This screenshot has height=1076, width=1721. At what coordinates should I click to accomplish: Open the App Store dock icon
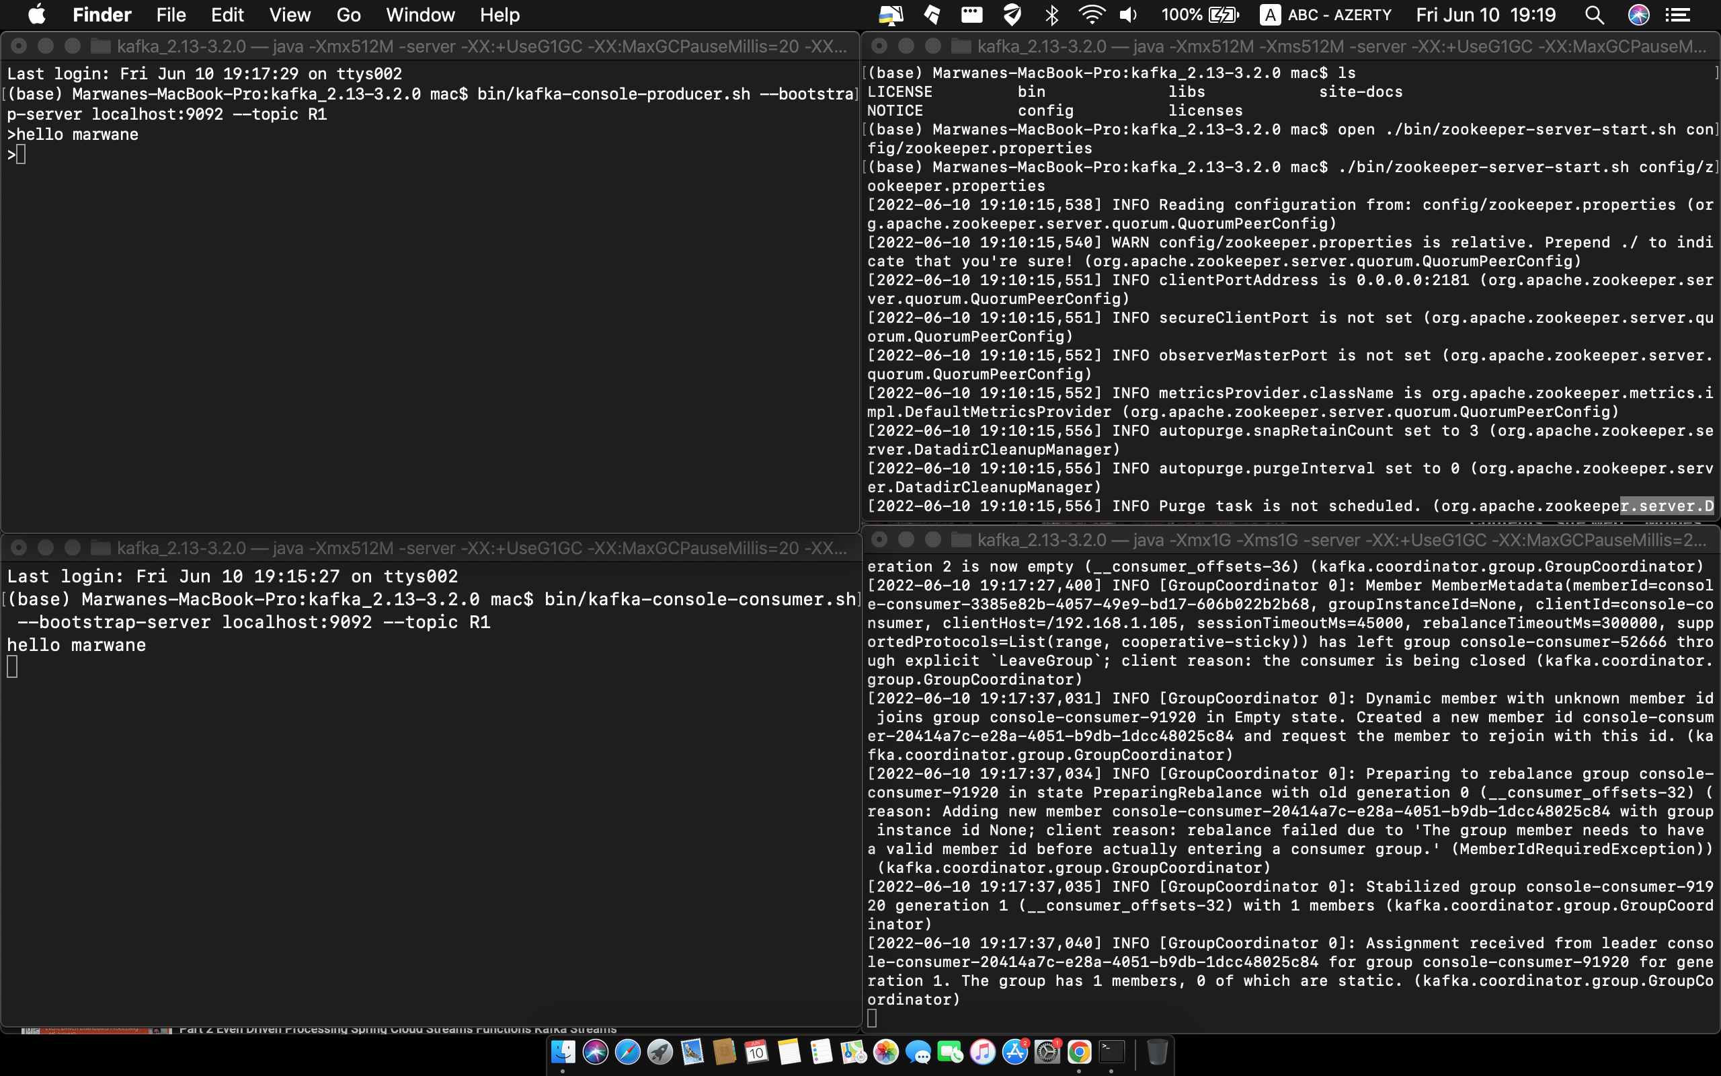1015,1052
